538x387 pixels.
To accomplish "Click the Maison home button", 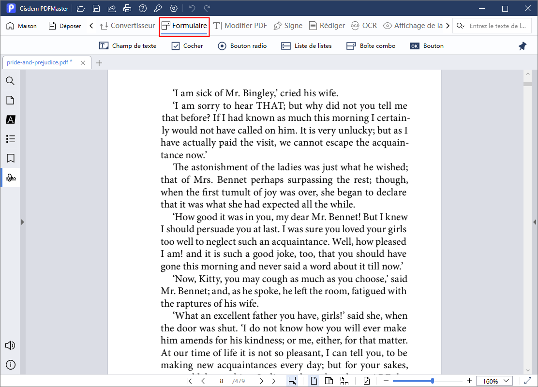I will [x=22, y=26].
